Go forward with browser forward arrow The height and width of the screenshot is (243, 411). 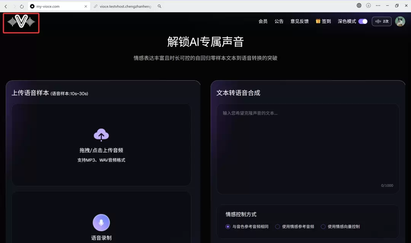(x=14, y=6)
